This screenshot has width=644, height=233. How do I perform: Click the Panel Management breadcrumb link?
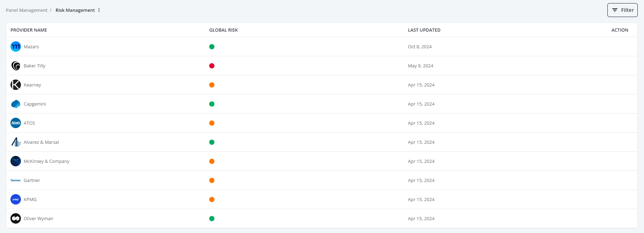(x=26, y=10)
